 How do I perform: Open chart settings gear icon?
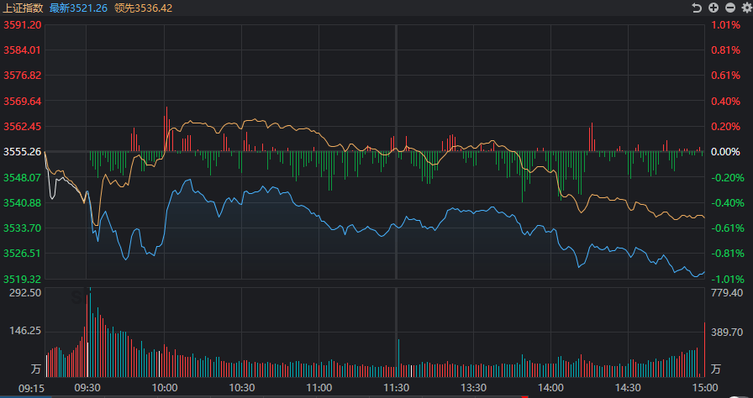tap(746, 8)
